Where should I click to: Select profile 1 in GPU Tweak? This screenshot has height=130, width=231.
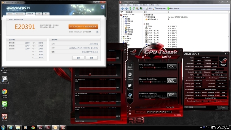point(148,112)
